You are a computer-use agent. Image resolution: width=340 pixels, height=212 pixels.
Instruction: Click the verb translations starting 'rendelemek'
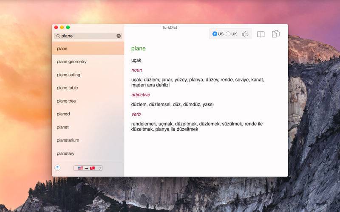197,126
